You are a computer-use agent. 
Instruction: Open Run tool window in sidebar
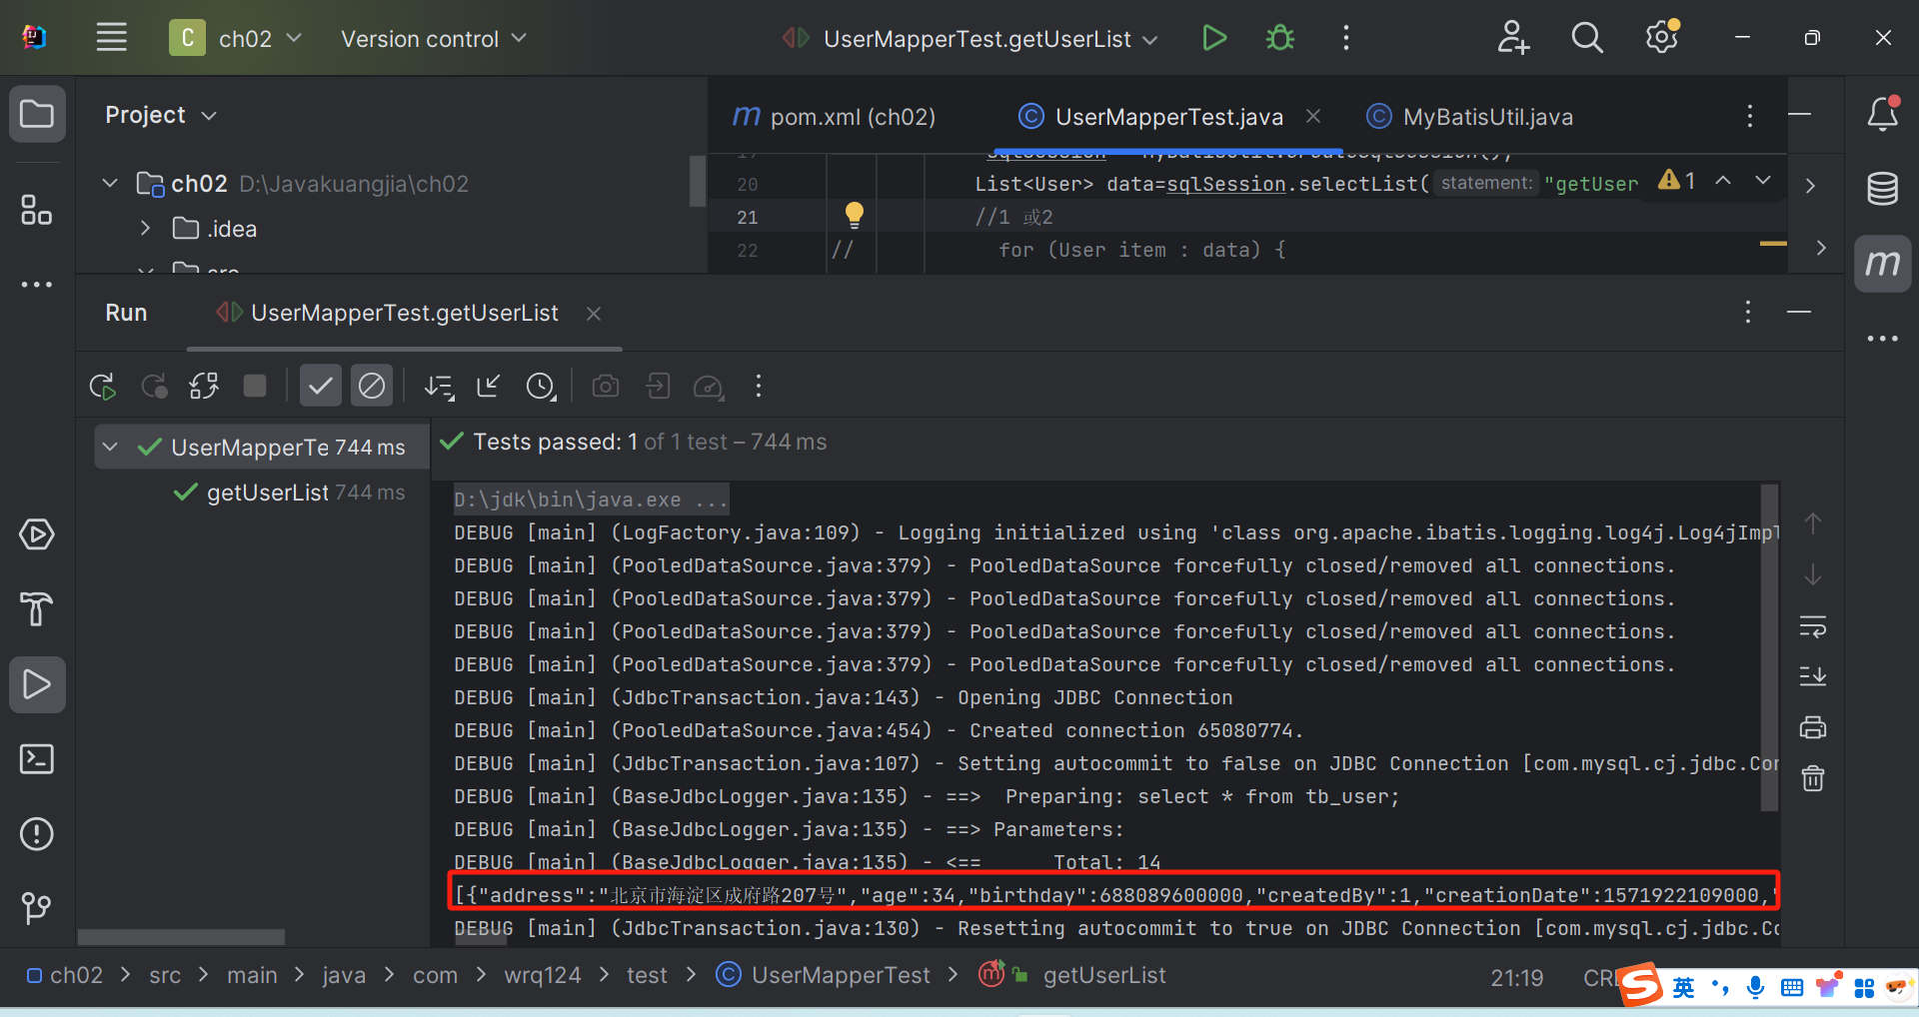point(37,684)
